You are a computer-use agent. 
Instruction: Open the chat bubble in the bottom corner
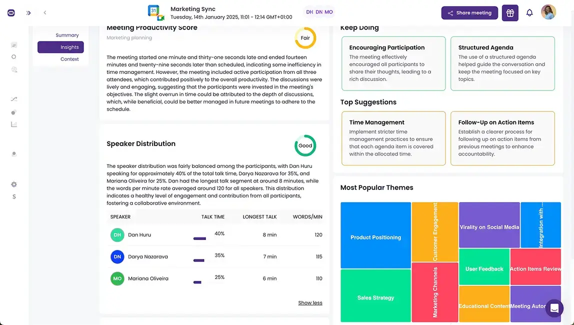point(554,308)
